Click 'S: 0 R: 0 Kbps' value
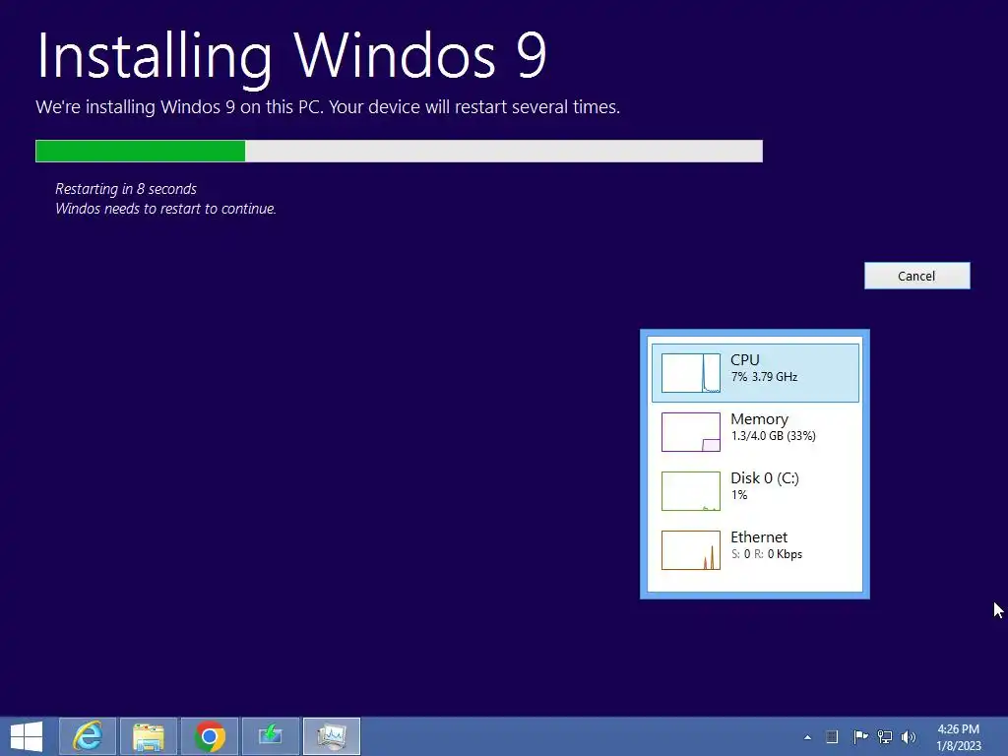This screenshot has width=1008, height=756. 767,554
